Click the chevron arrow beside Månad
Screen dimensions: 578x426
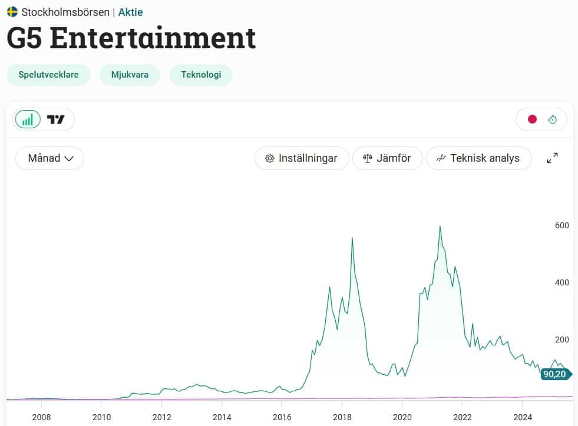69,158
